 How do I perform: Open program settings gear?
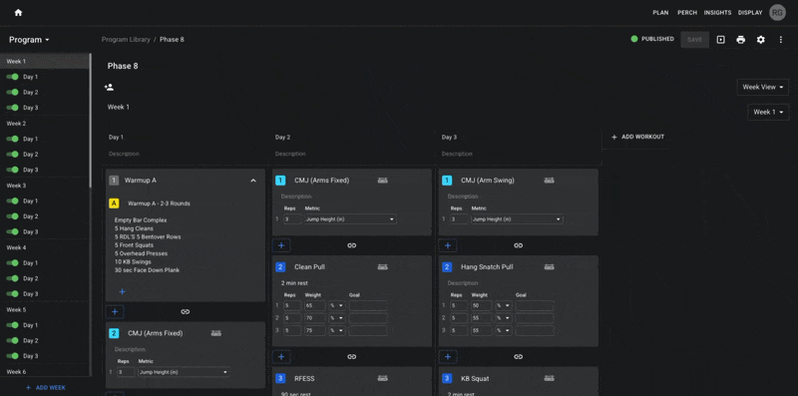coord(760,40)
